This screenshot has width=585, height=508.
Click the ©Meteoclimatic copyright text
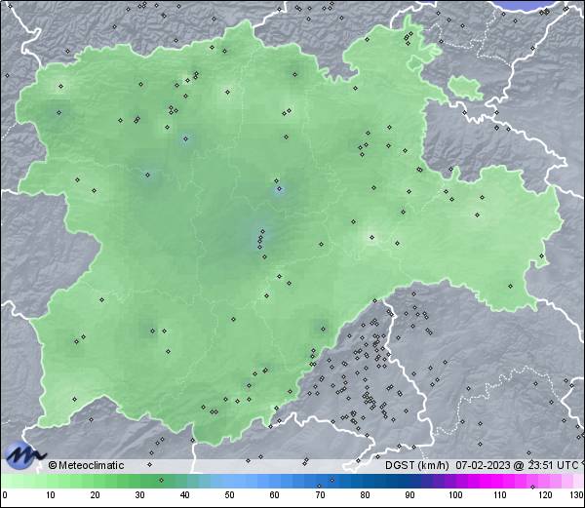(86, 465)
